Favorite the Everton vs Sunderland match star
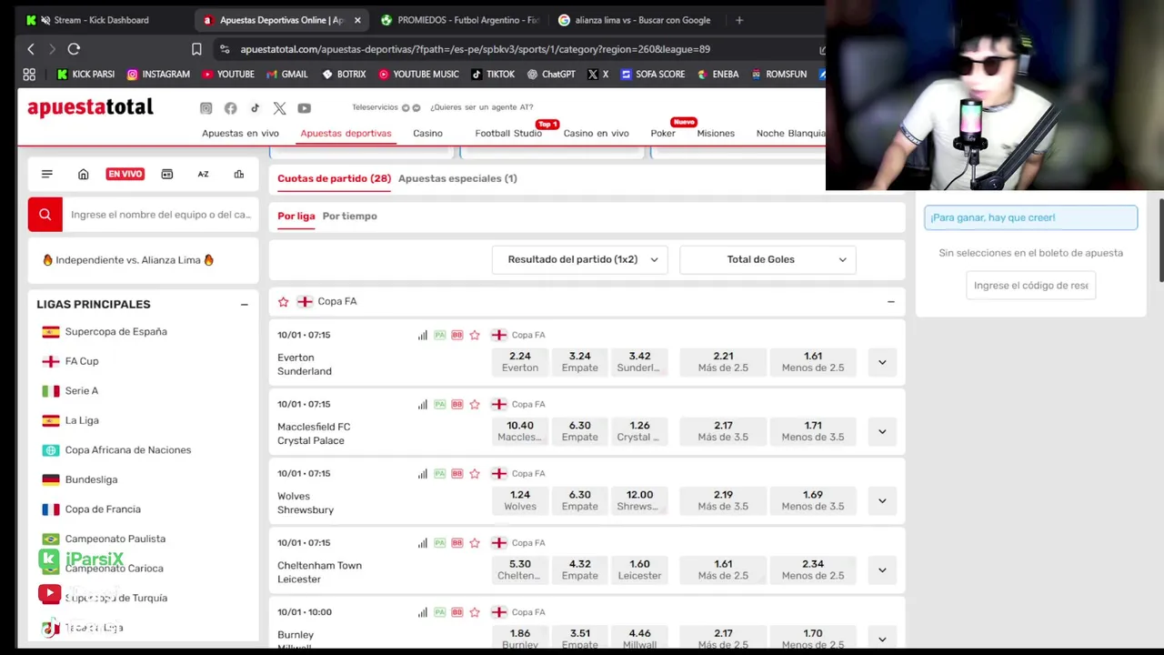Viewport: 1164px width, 655px height. (475, 335)
